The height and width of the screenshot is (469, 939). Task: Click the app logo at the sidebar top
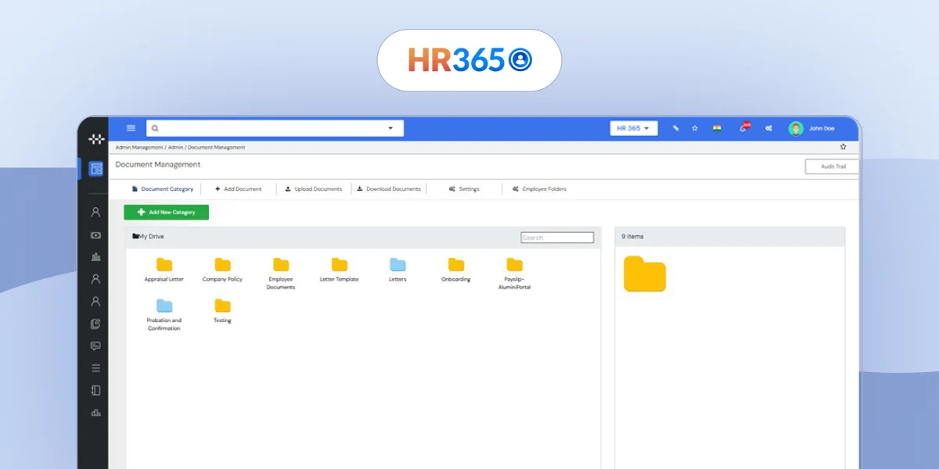(x=95, y=139)
